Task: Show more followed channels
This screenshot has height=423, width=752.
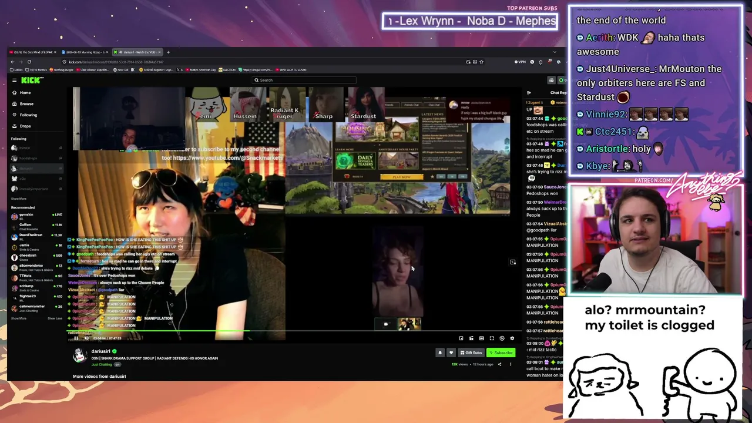Action: (x=18, y=199)
